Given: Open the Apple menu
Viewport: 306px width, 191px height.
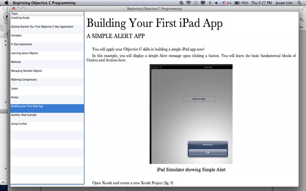Looking at the screenshot, I should point(7,3).
